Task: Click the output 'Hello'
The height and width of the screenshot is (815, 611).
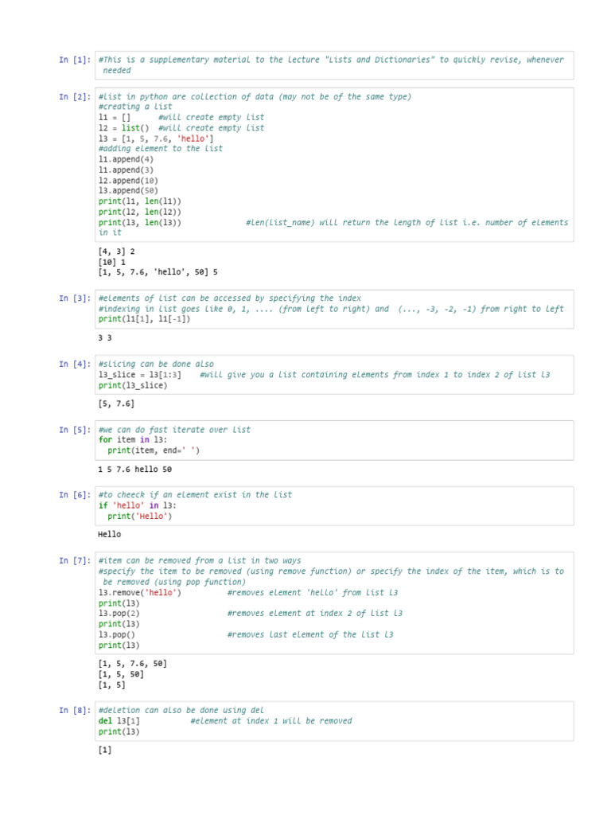Action: point(110,534)
